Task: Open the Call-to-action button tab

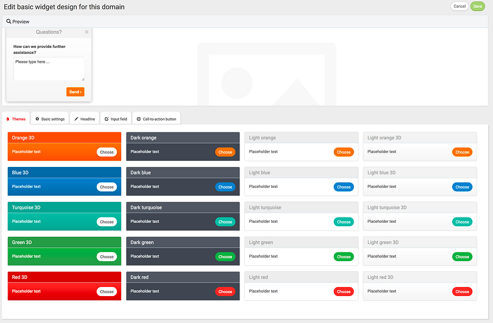Action: (157, 118)
